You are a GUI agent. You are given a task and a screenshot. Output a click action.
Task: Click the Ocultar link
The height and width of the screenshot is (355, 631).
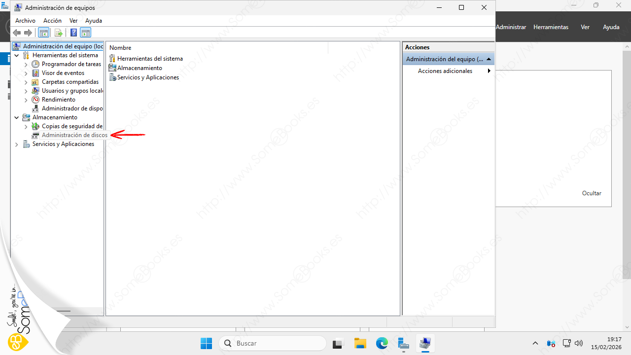(x=592, y=193)
